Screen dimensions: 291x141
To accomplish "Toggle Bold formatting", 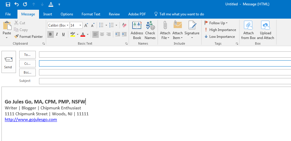I will [x=50, y=34].
